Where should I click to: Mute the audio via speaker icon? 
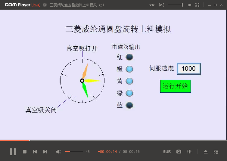58,152
